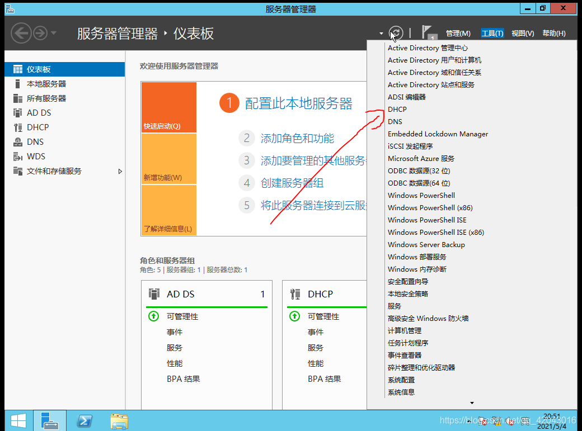Open the 管理(M) menu
Screen dimensions: 582x431
[458, 34]
